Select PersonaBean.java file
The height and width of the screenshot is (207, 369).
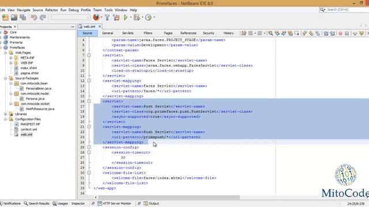39,89
